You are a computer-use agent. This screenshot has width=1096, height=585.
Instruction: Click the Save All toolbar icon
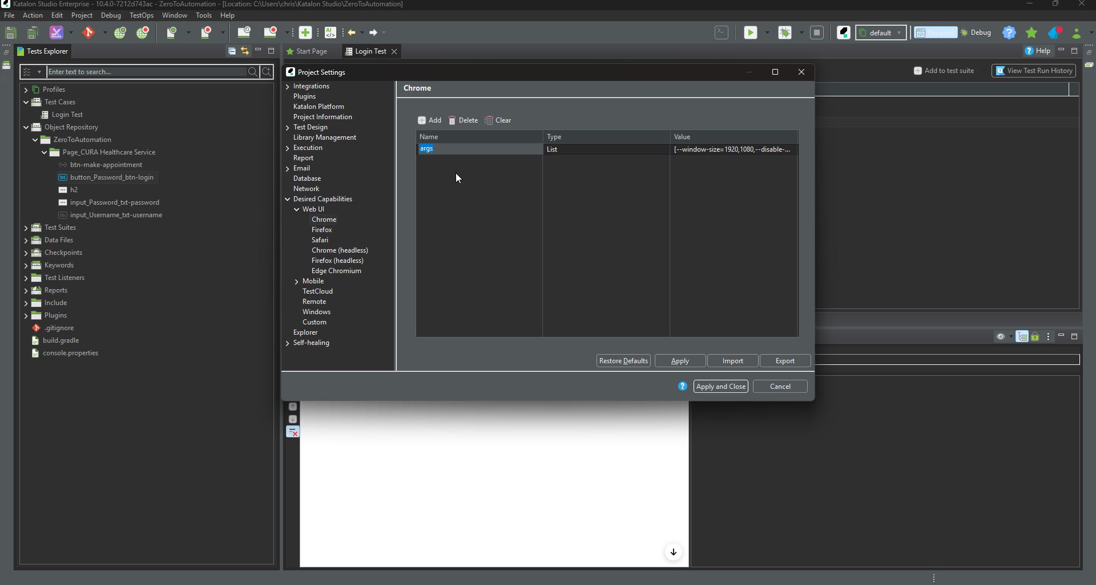[x=33, y=32]
